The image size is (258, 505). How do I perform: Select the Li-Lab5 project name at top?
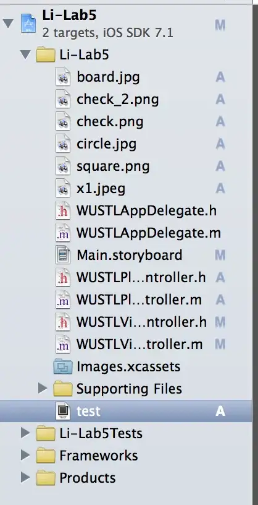pos(69,15)
